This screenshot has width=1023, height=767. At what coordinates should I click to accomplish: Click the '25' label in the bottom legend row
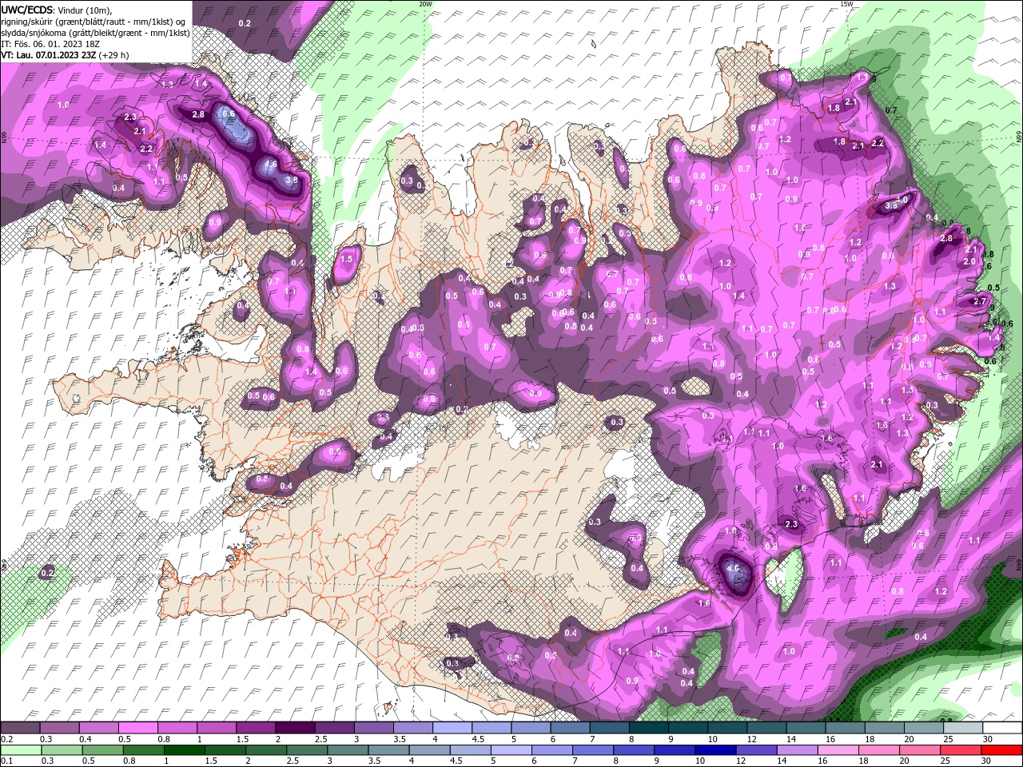(x=945, y=761)
